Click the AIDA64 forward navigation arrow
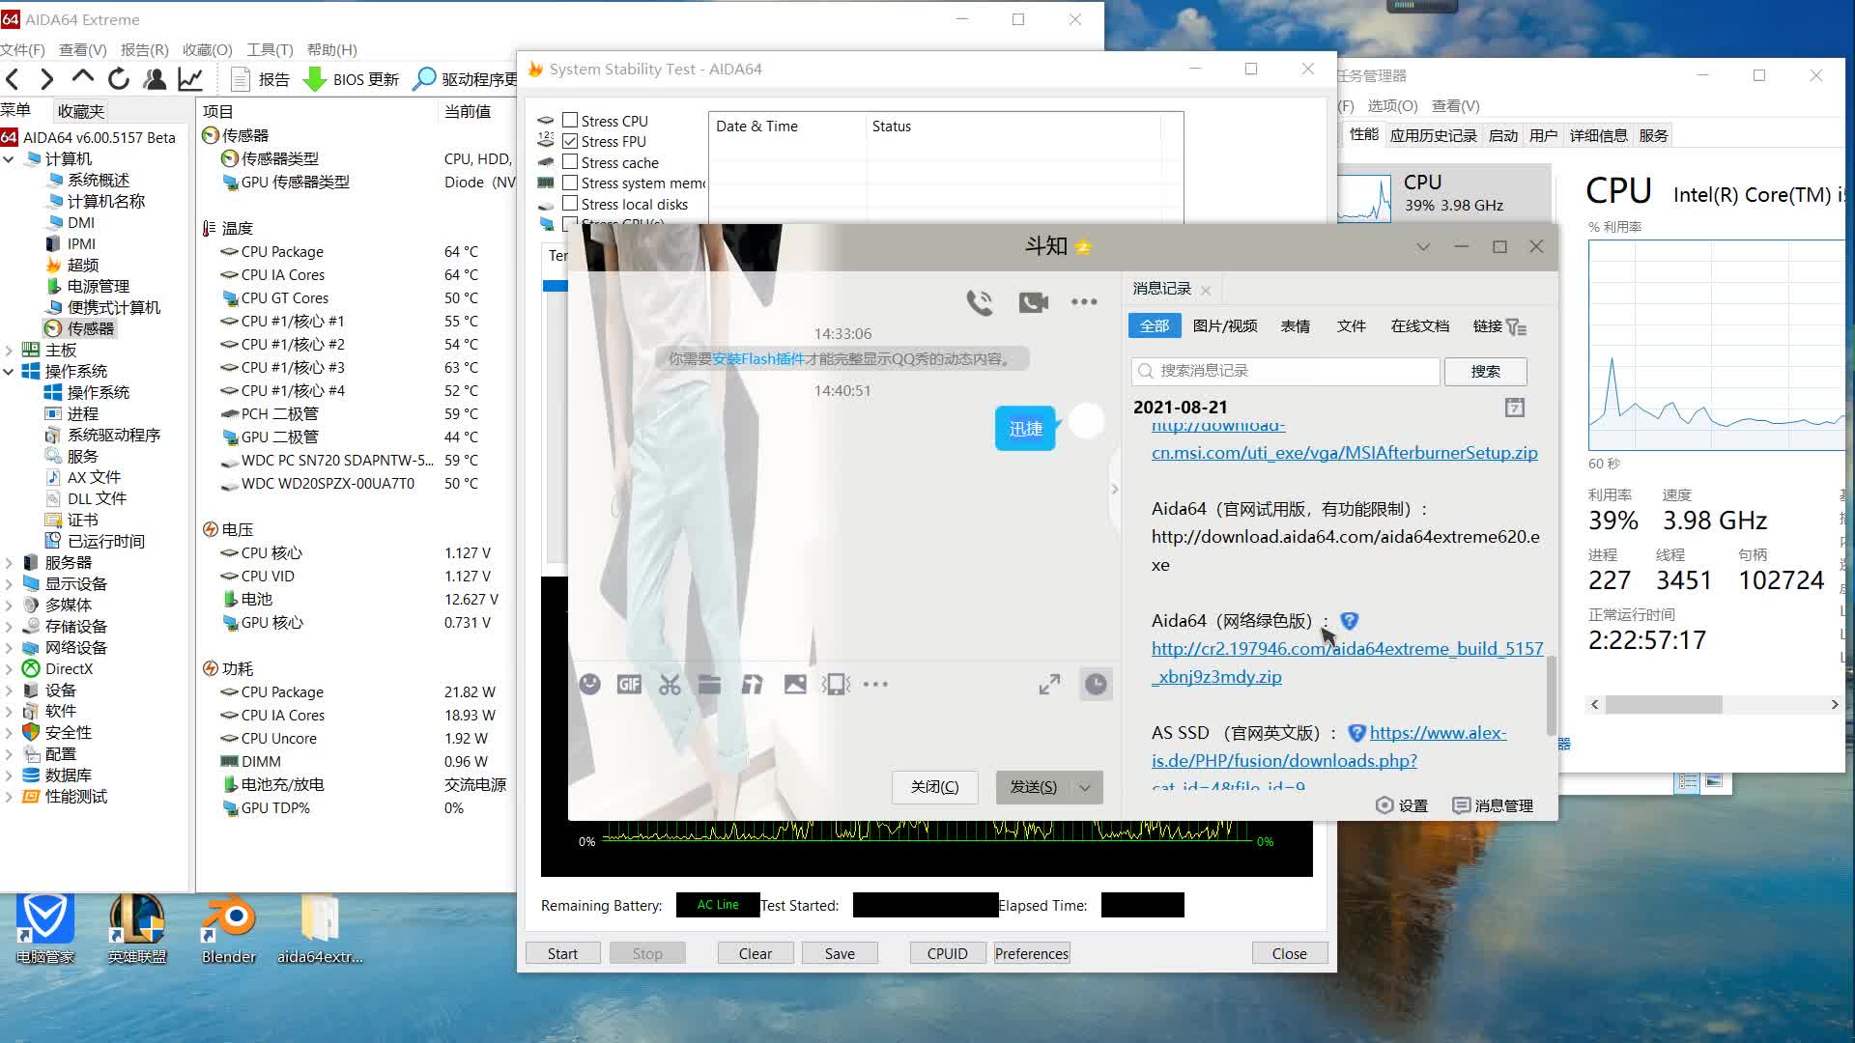The width and height of the screenshot is (1855, 1043). [x=47, y=79]
